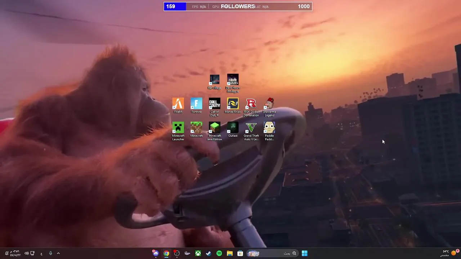Screen dimensions: 461x259
Task: Launch Dark Hours Prologue shortcut
Action: (233, 83)
